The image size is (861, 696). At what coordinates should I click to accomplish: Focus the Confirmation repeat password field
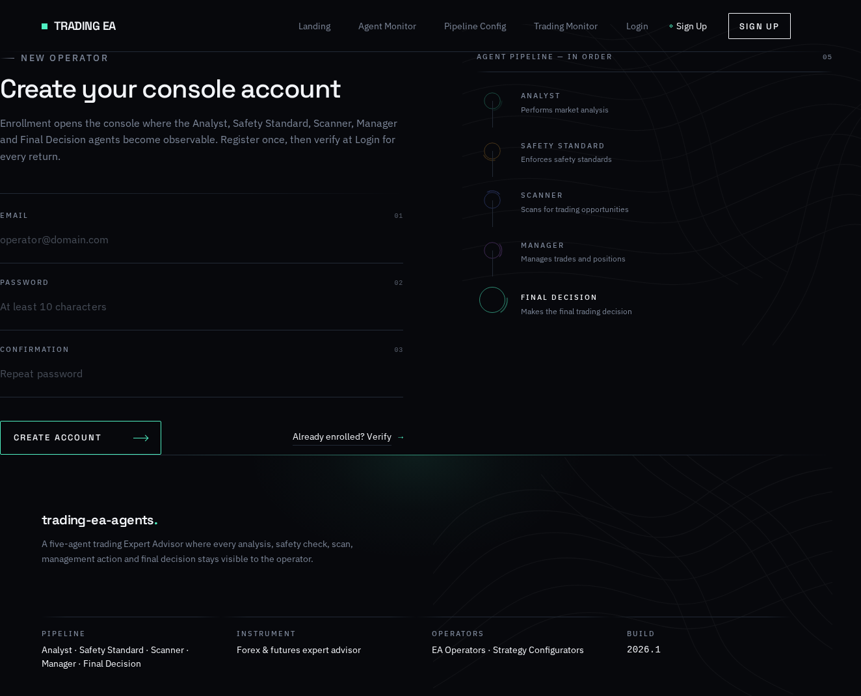202,373
